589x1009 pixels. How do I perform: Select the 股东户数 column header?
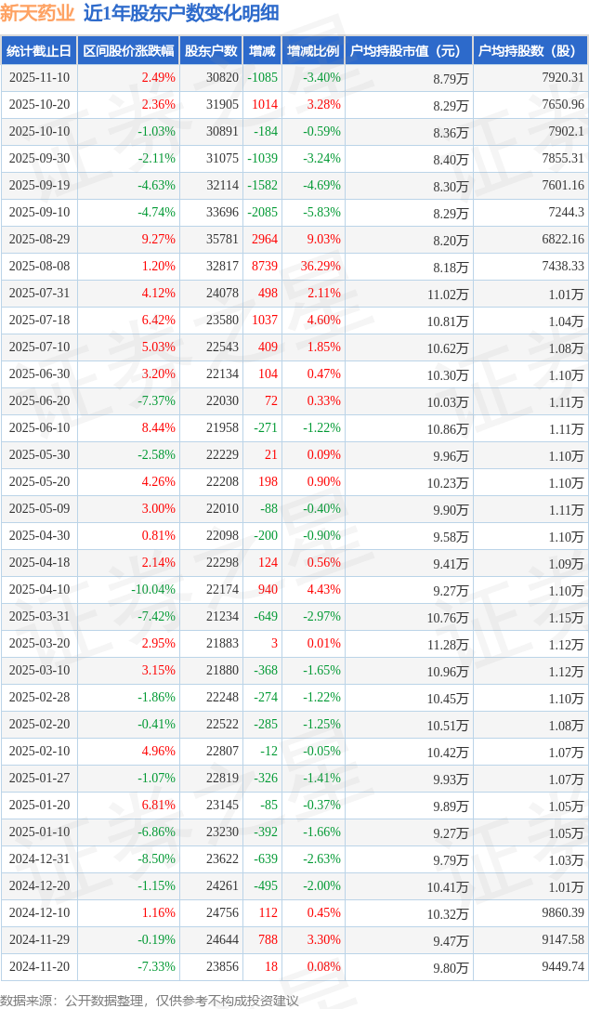[212, 51]
